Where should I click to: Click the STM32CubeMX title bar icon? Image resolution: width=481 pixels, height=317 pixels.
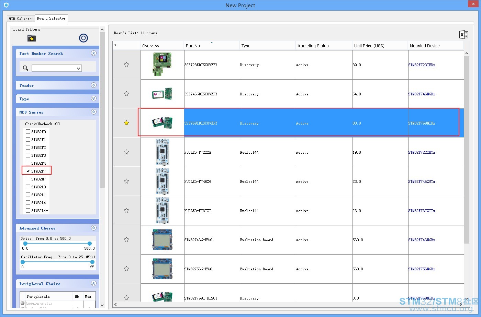[6, 5]
